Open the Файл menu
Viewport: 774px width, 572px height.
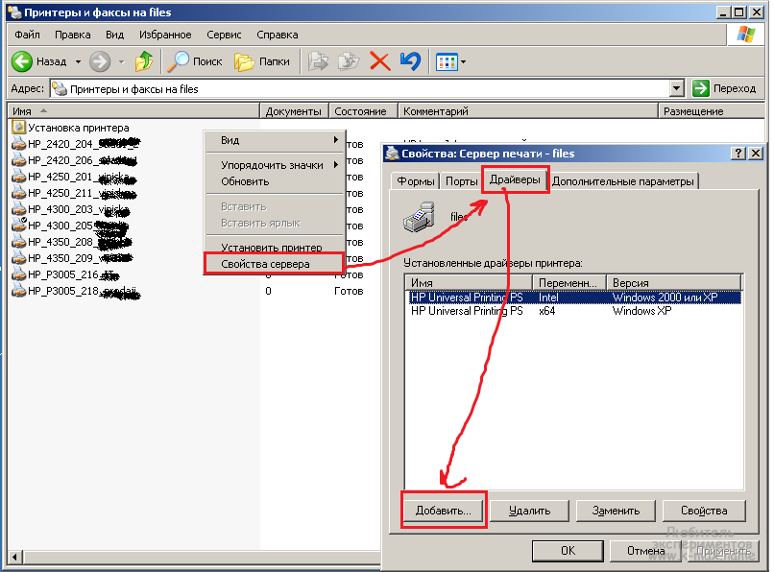(x=27, y=35)
